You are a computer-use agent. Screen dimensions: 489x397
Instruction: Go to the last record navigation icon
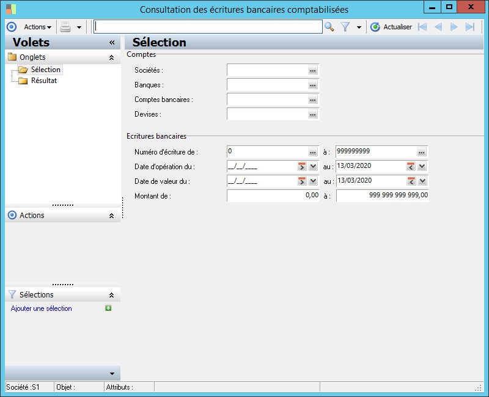470,27
